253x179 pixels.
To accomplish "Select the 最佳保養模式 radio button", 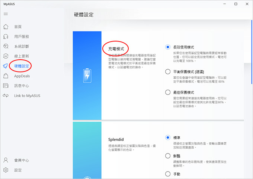I will [x=168, y=92].
